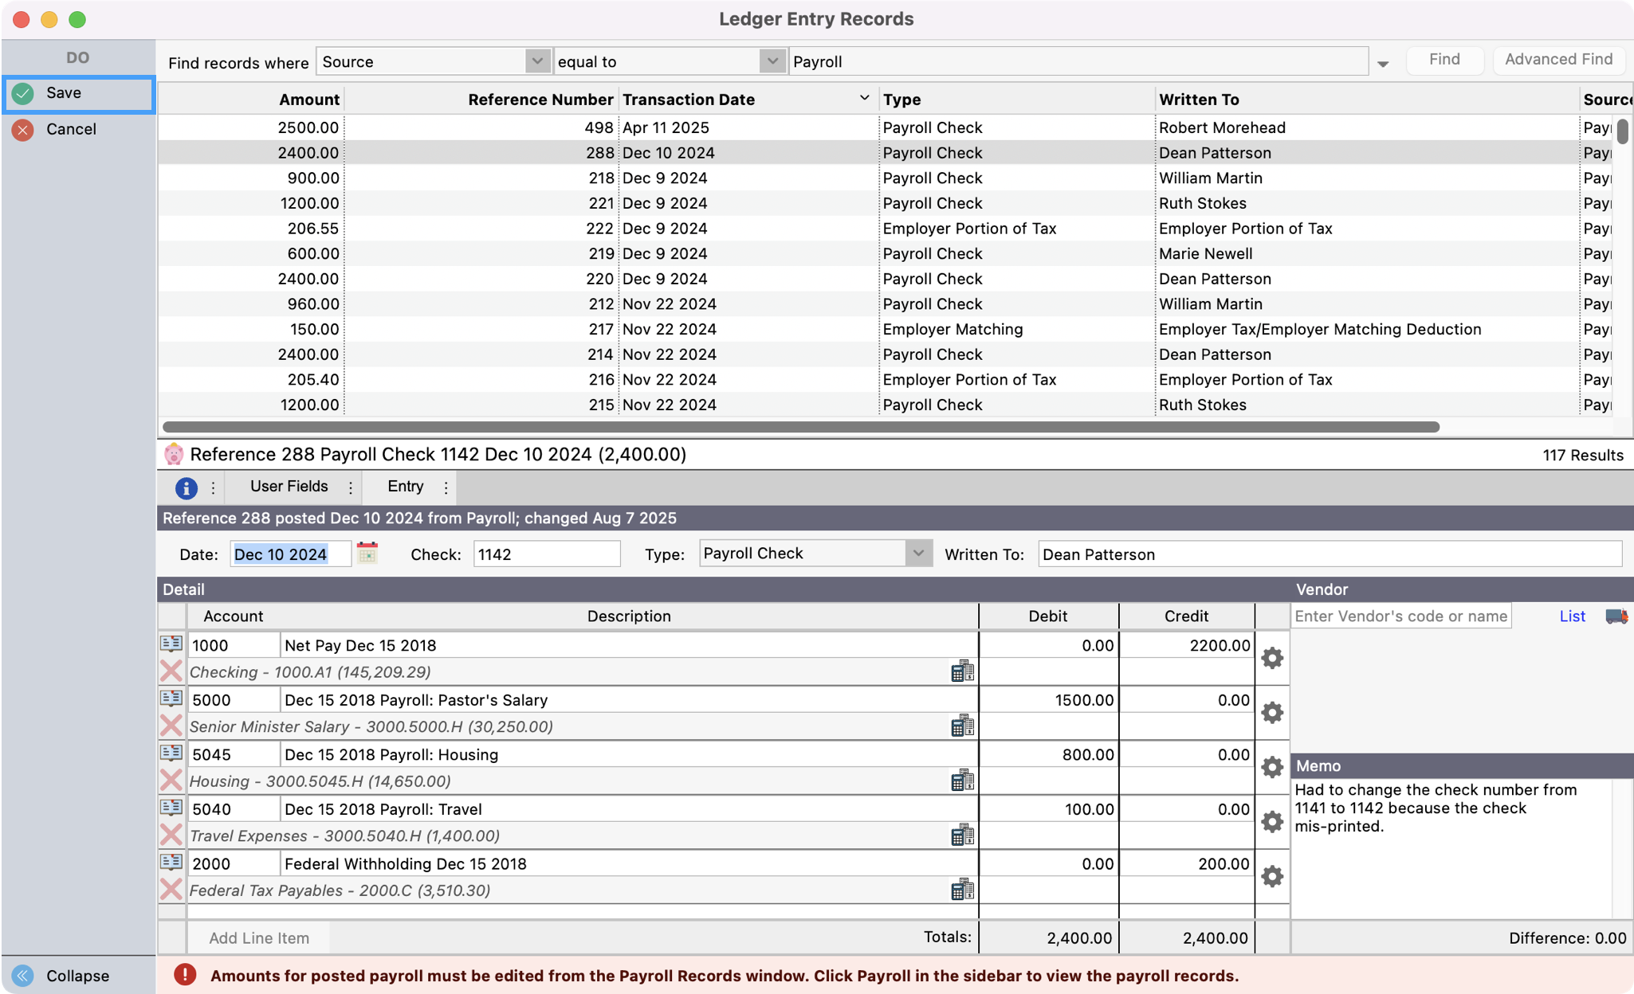1634x994 pixels.
Task: Click the ledger icon next to account 5000
Action: pos(171,699)
